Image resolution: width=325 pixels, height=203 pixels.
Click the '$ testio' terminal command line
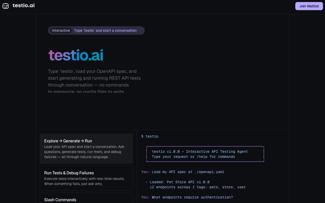[x=150, y=136]
